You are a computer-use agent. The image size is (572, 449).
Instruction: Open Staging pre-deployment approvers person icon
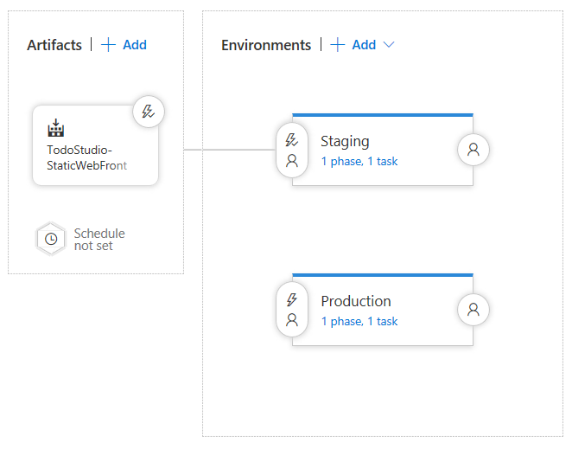[292, 160]
